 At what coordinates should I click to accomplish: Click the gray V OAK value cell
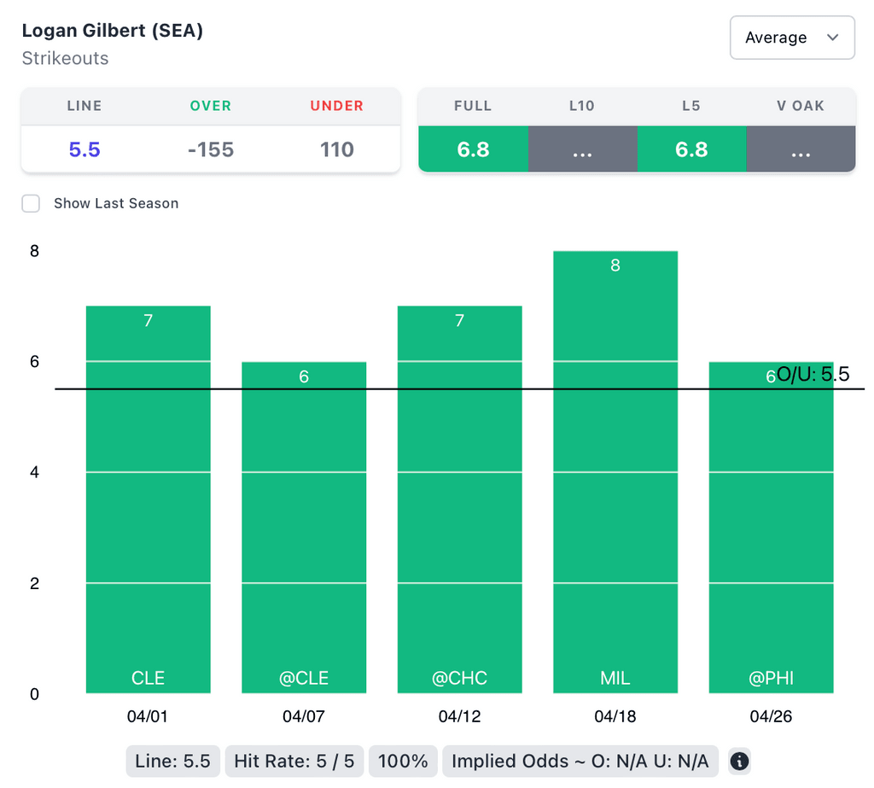[801, 149]
